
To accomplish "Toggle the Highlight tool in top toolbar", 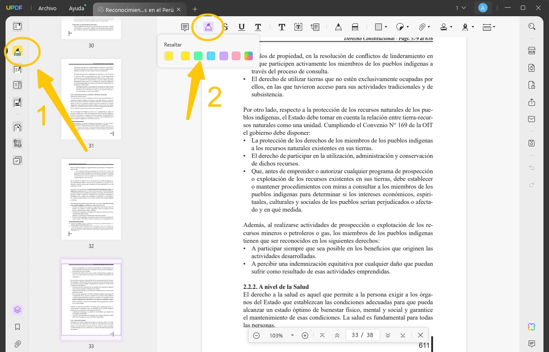I will (x=208, y=27).
